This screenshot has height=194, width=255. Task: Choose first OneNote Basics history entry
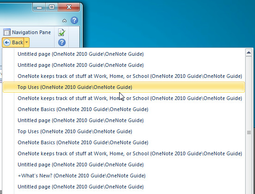[124, 109]
